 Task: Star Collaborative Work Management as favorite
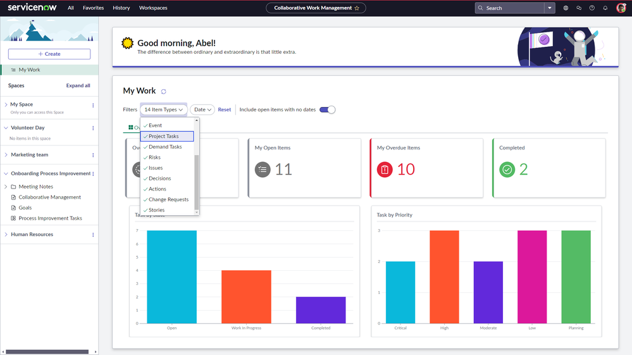point(357,8)
